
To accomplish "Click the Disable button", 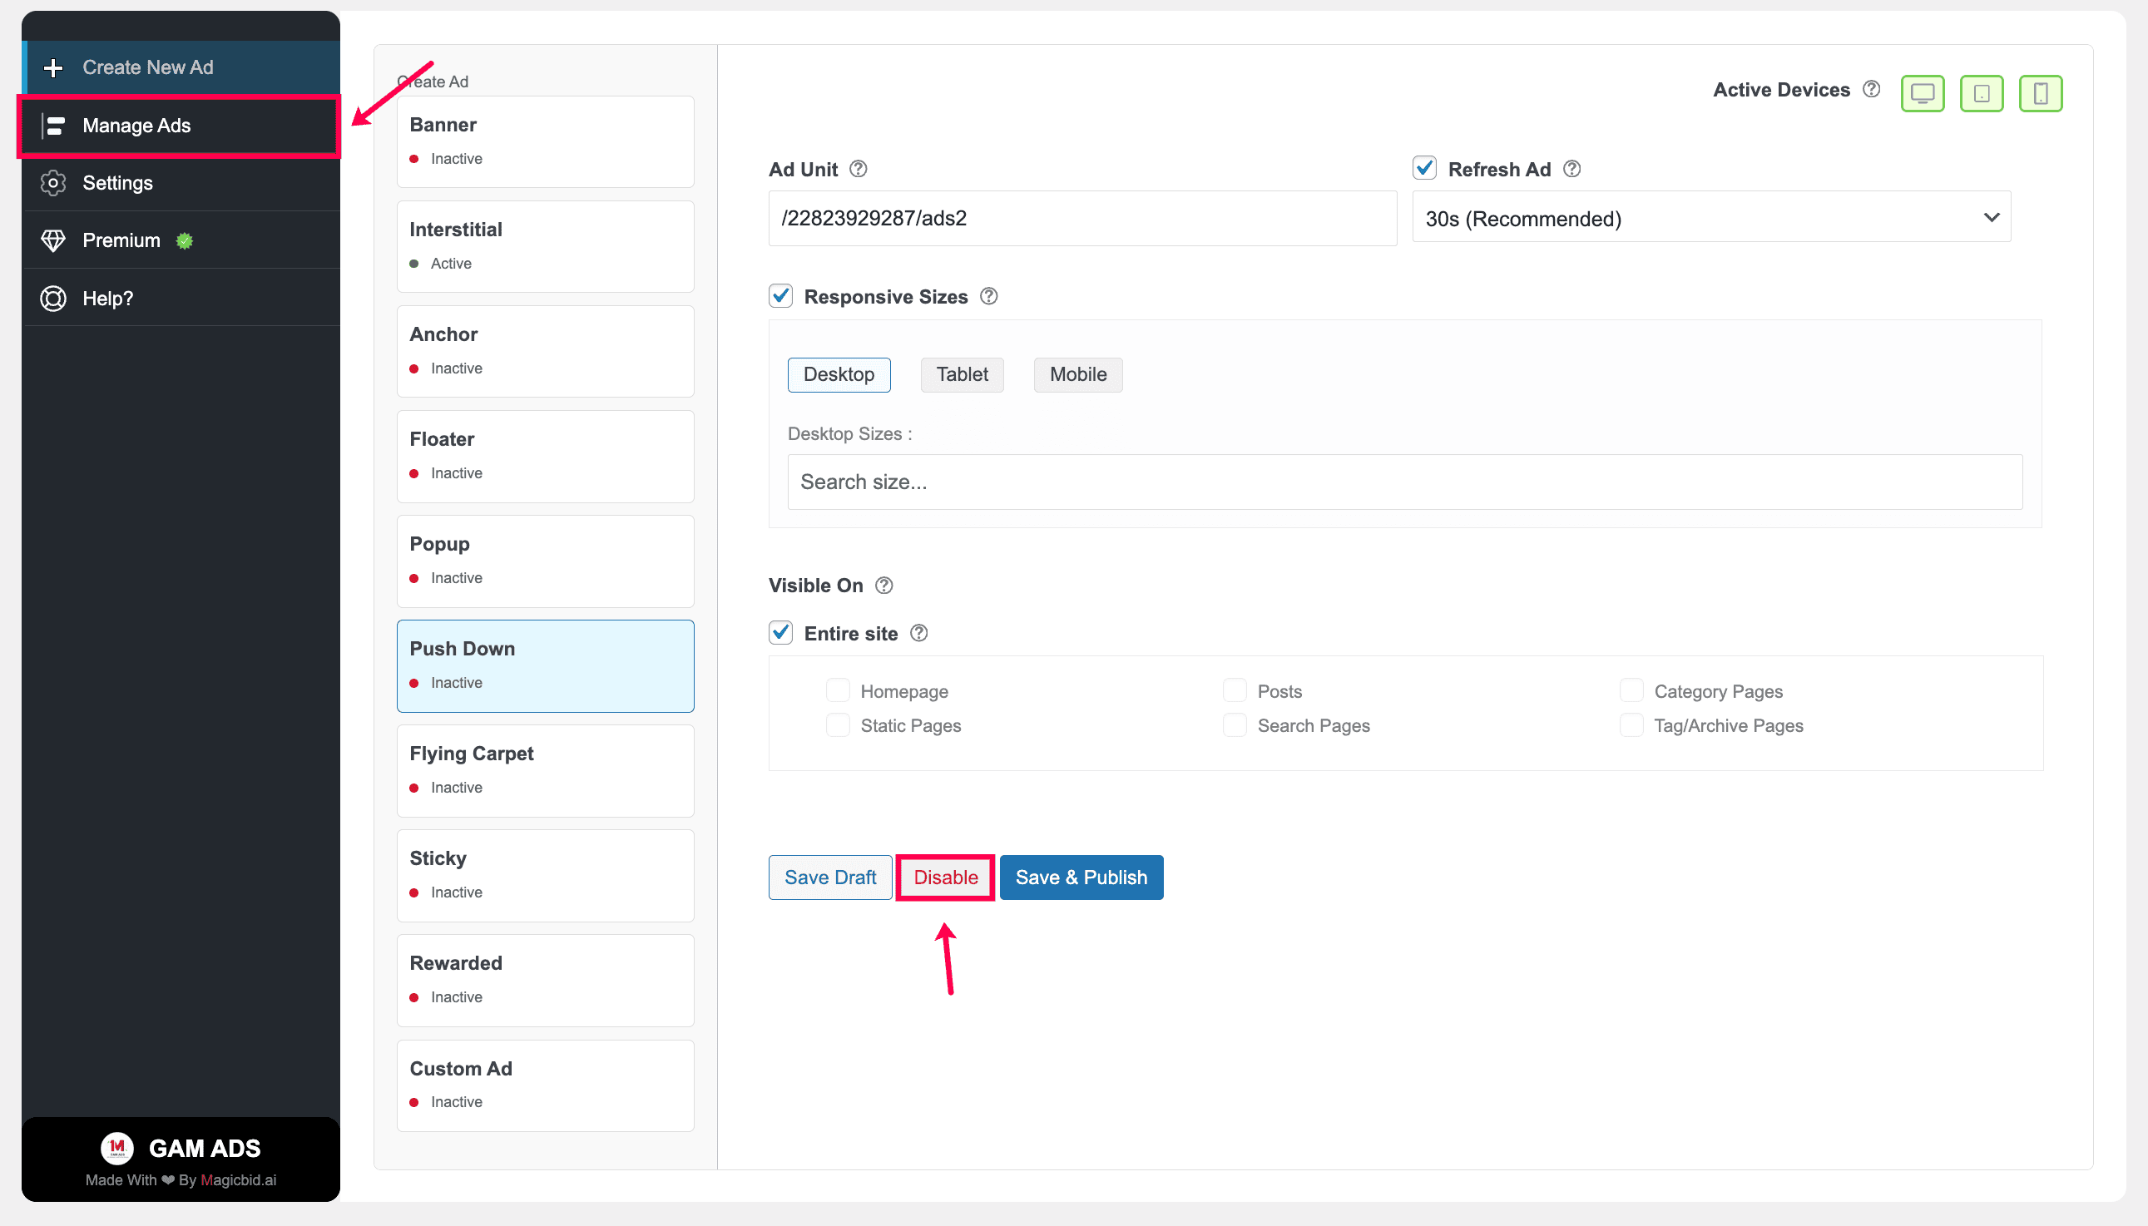I will click(x=946, y=877).
